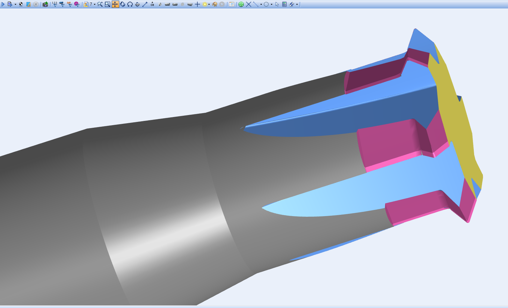Click the blue X intersection point icon
This screenshot has width=508, height=308.
click(249, 4)
